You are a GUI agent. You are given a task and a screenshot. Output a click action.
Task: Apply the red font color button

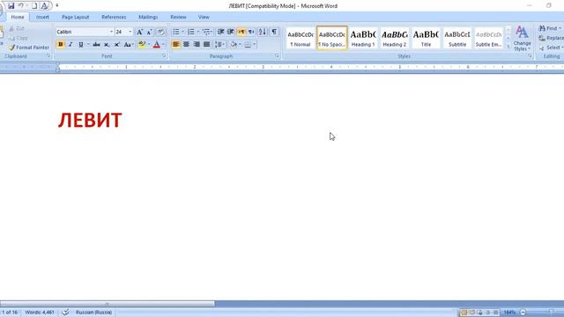click(x=157, y=45)
